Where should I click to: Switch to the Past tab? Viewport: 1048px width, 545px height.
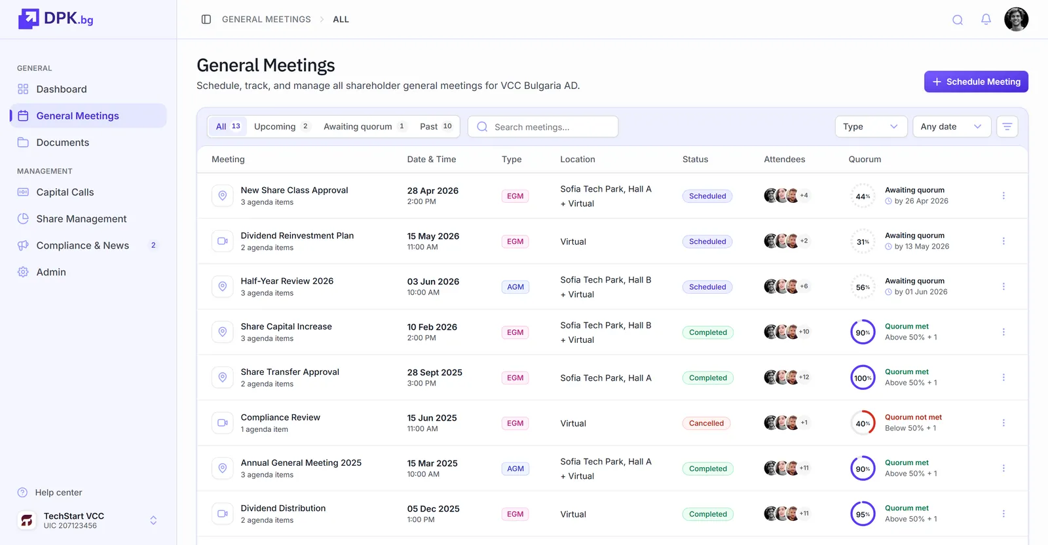(436, 126)
